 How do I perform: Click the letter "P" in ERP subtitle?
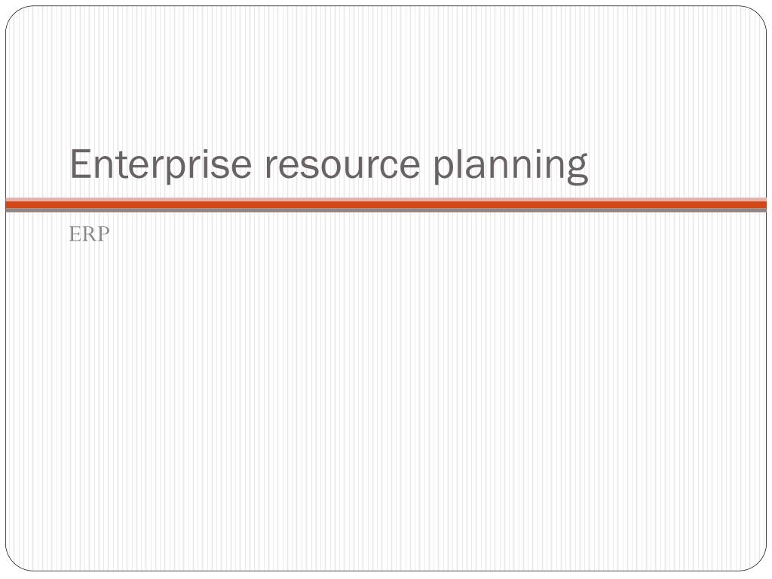103,234
